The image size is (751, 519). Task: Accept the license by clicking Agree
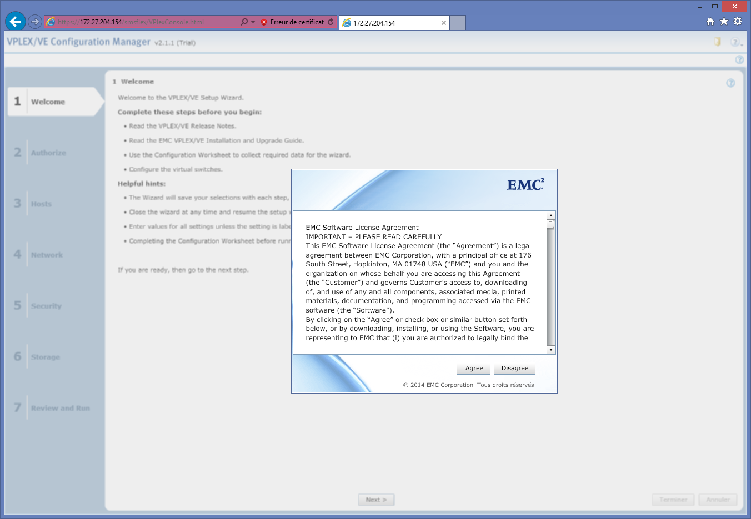(473, 368)
